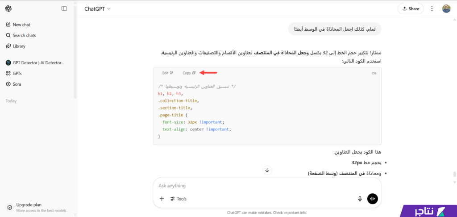Open the ChatGPT model selector dropdown
Image resolution: width=457 pixels, height=217 pixels.
97,9
